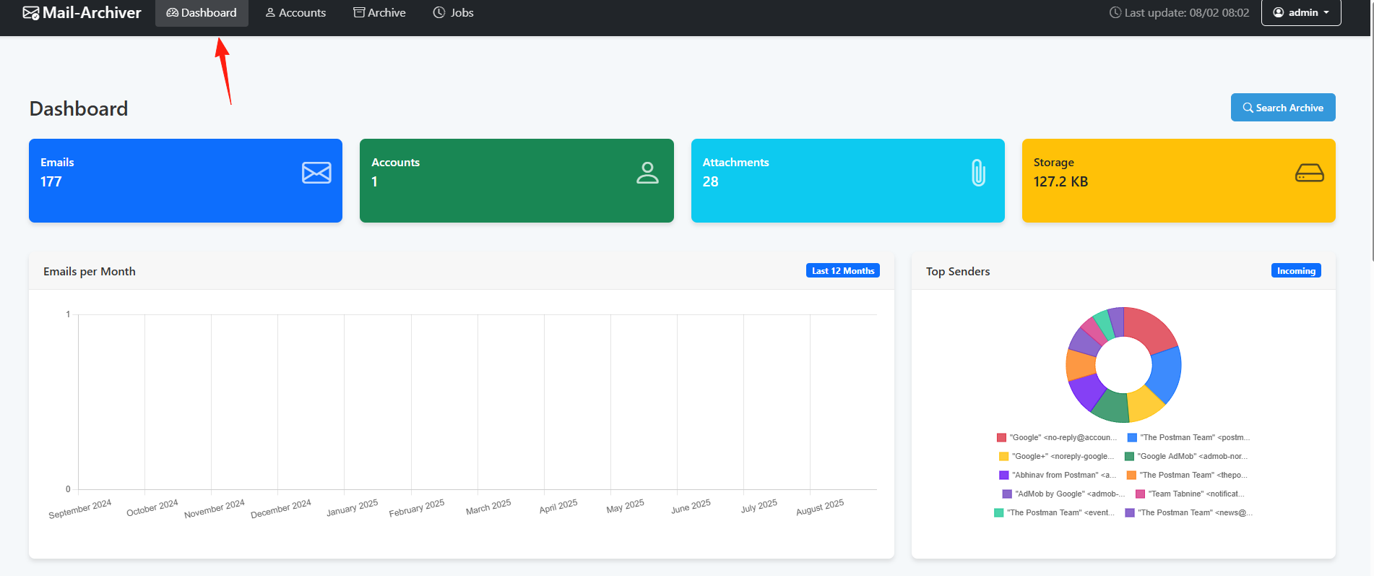Click the page vertical scrollbar
The image size is (1374, 576).
click(x=1371, y=130)
